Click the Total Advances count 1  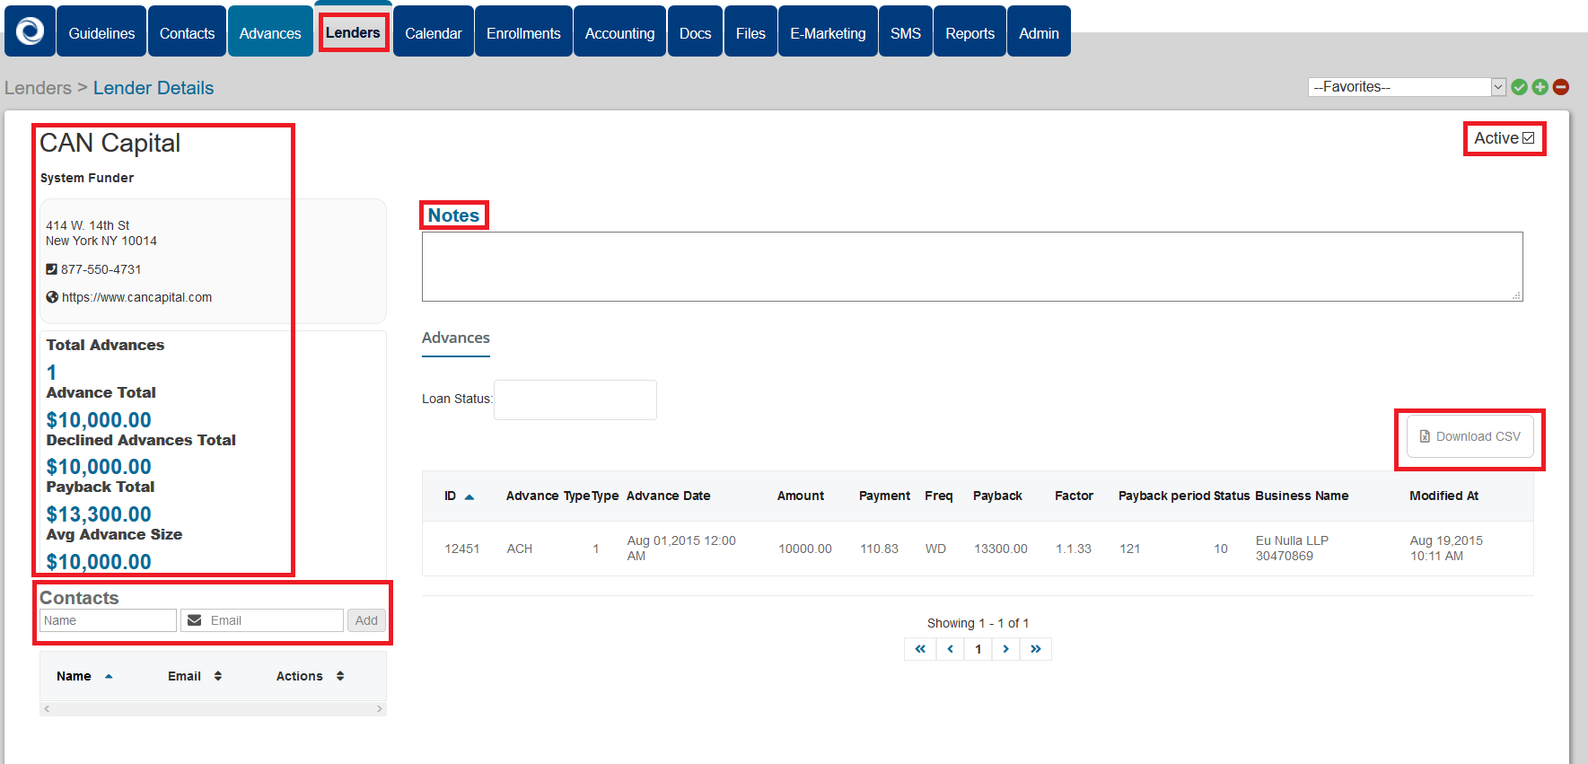[x=51, y=373]
